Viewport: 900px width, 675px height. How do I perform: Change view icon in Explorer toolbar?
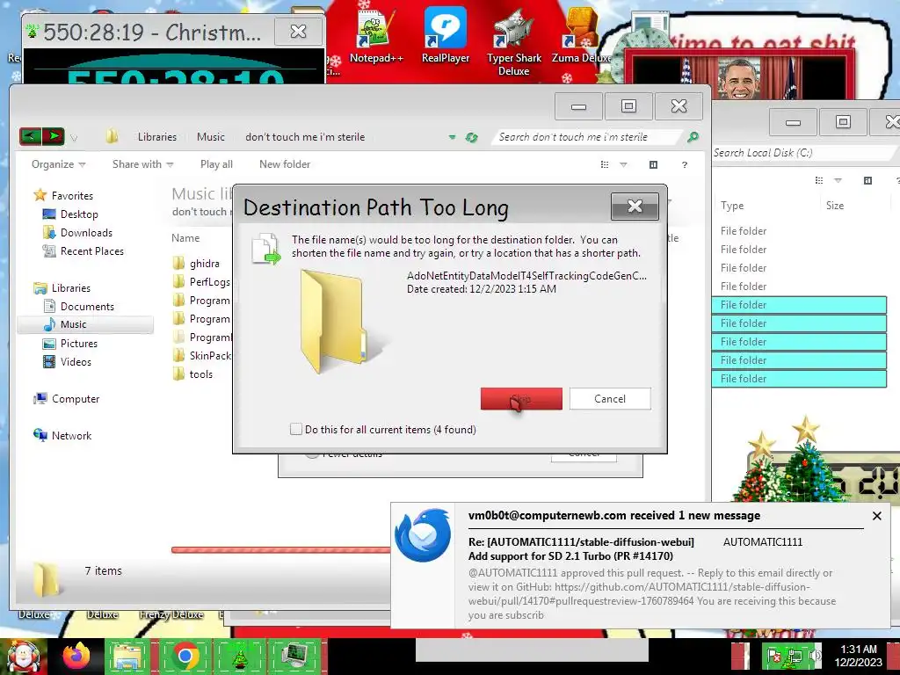click(x=605, y=164)
